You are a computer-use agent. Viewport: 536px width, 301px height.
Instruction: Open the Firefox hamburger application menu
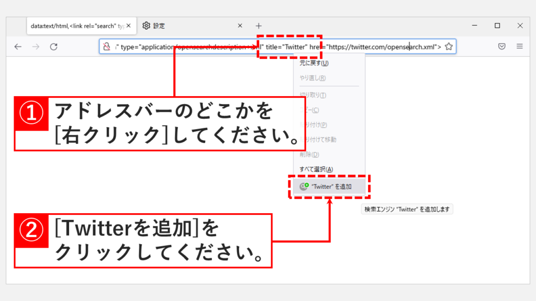[520, 47]
